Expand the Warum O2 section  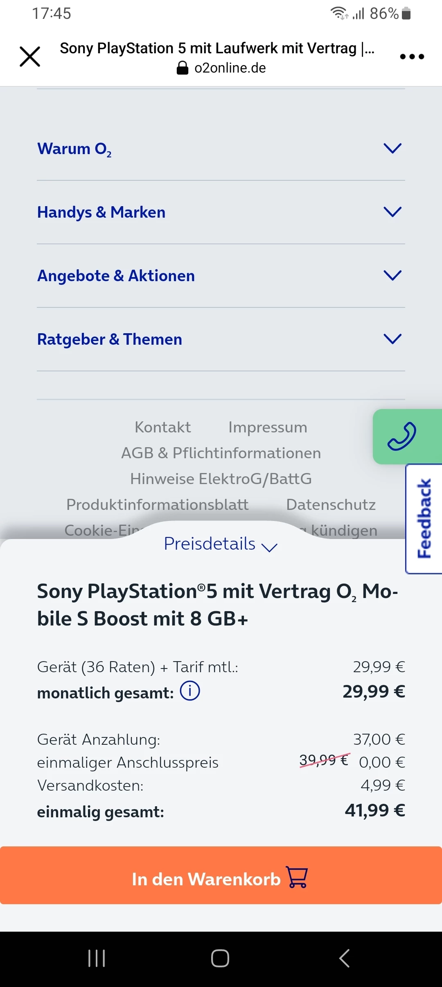tap(392, 148)
